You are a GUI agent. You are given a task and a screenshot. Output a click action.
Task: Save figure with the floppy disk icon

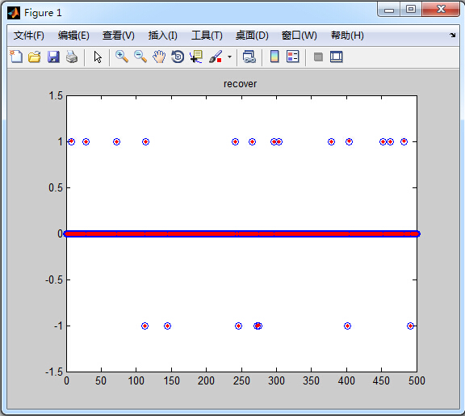point(53,57)
